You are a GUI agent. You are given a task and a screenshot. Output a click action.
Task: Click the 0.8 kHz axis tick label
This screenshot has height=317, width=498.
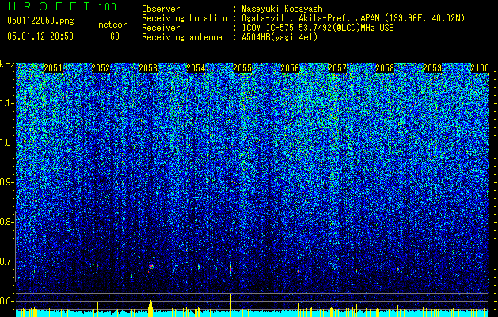6,222
